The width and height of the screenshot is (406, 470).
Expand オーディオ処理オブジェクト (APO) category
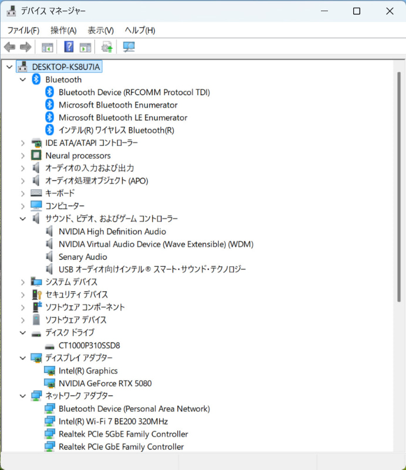pos(23,181)
